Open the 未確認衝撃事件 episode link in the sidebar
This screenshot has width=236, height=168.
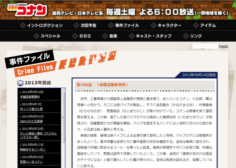[x=29, y=96]
